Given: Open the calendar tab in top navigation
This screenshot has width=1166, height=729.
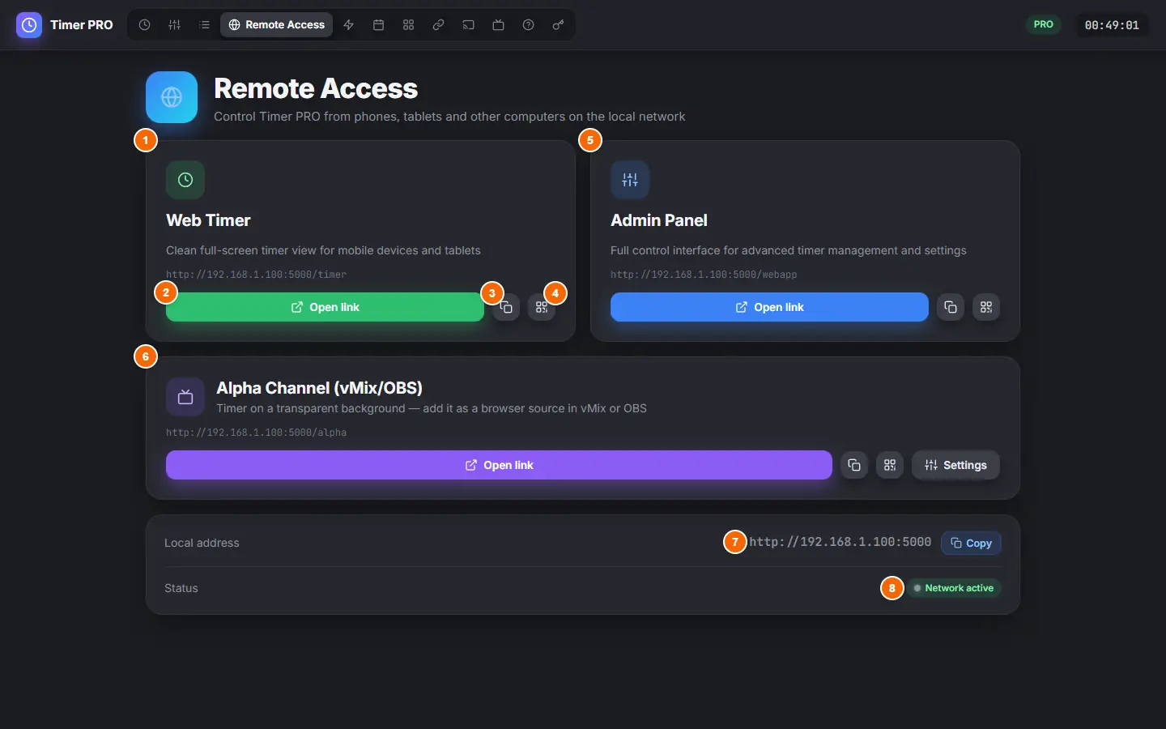Looking at the screenshot, I should coord(378,25).
